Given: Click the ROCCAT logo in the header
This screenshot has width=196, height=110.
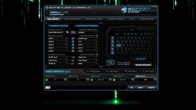Looking at the screenshot, I should [x=135, y=10].
